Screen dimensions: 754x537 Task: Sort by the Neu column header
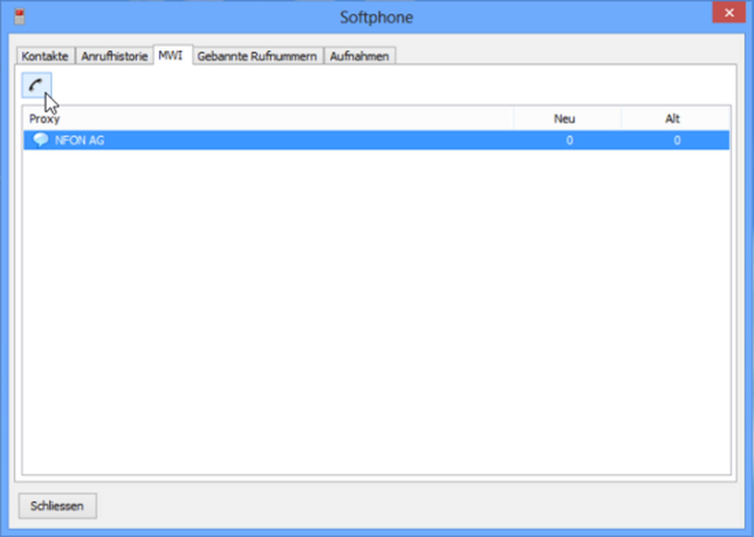(x=564, y=119)
